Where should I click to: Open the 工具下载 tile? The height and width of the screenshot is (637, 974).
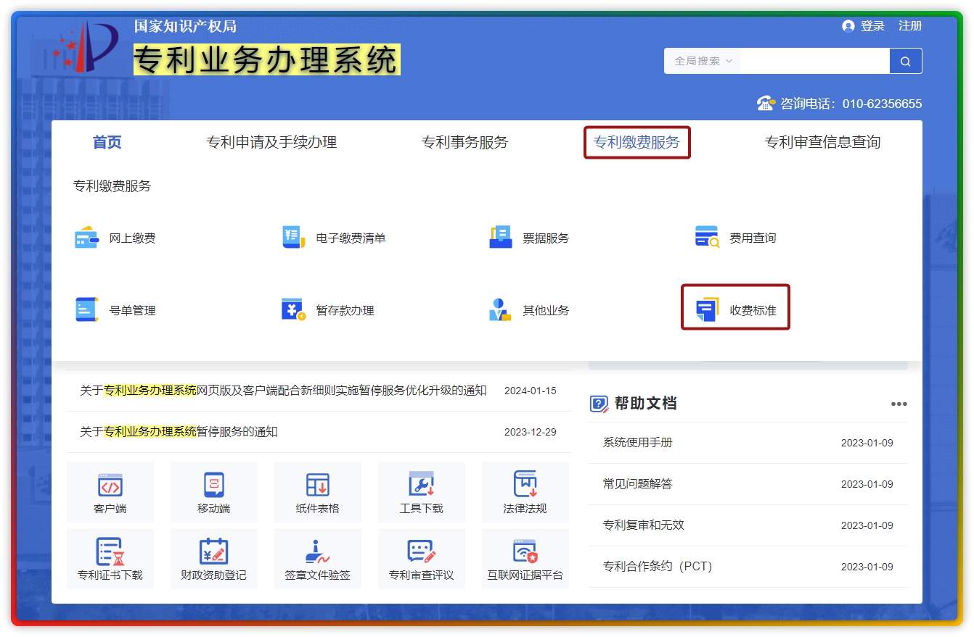[x=422, y=493]
